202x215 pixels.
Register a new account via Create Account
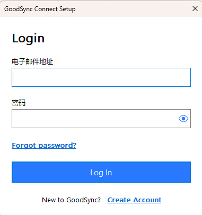pos(134,200)
